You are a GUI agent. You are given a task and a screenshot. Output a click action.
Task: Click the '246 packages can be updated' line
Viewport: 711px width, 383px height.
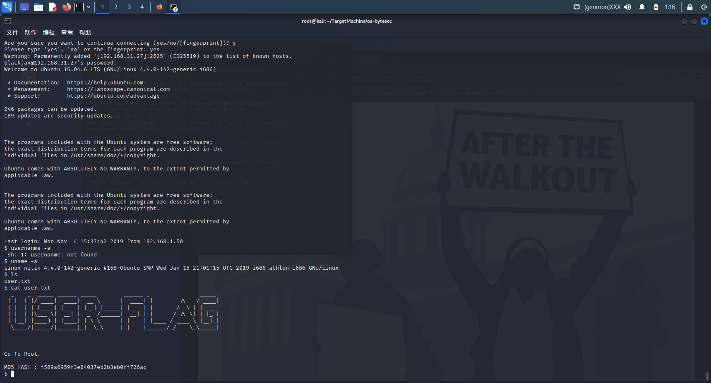tap(50, 109)
